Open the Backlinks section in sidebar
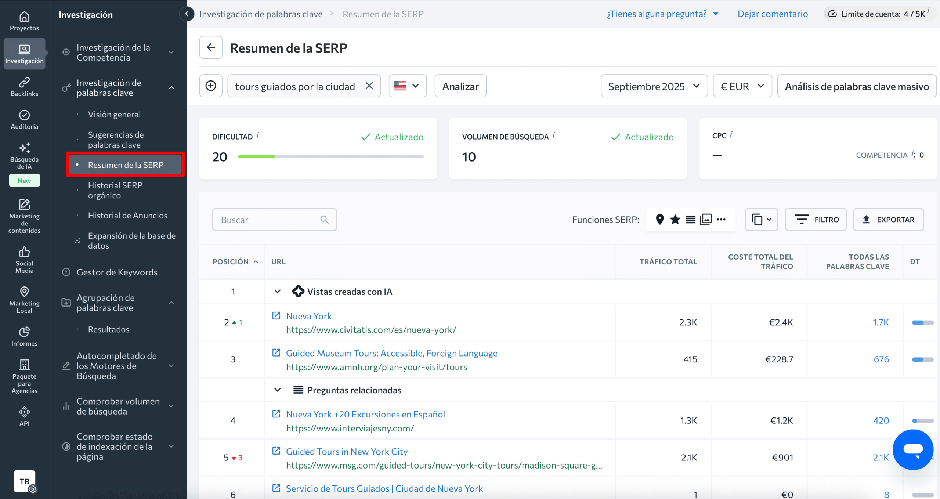The height and width of the screenshot is (499, 940). pos(24,87)
